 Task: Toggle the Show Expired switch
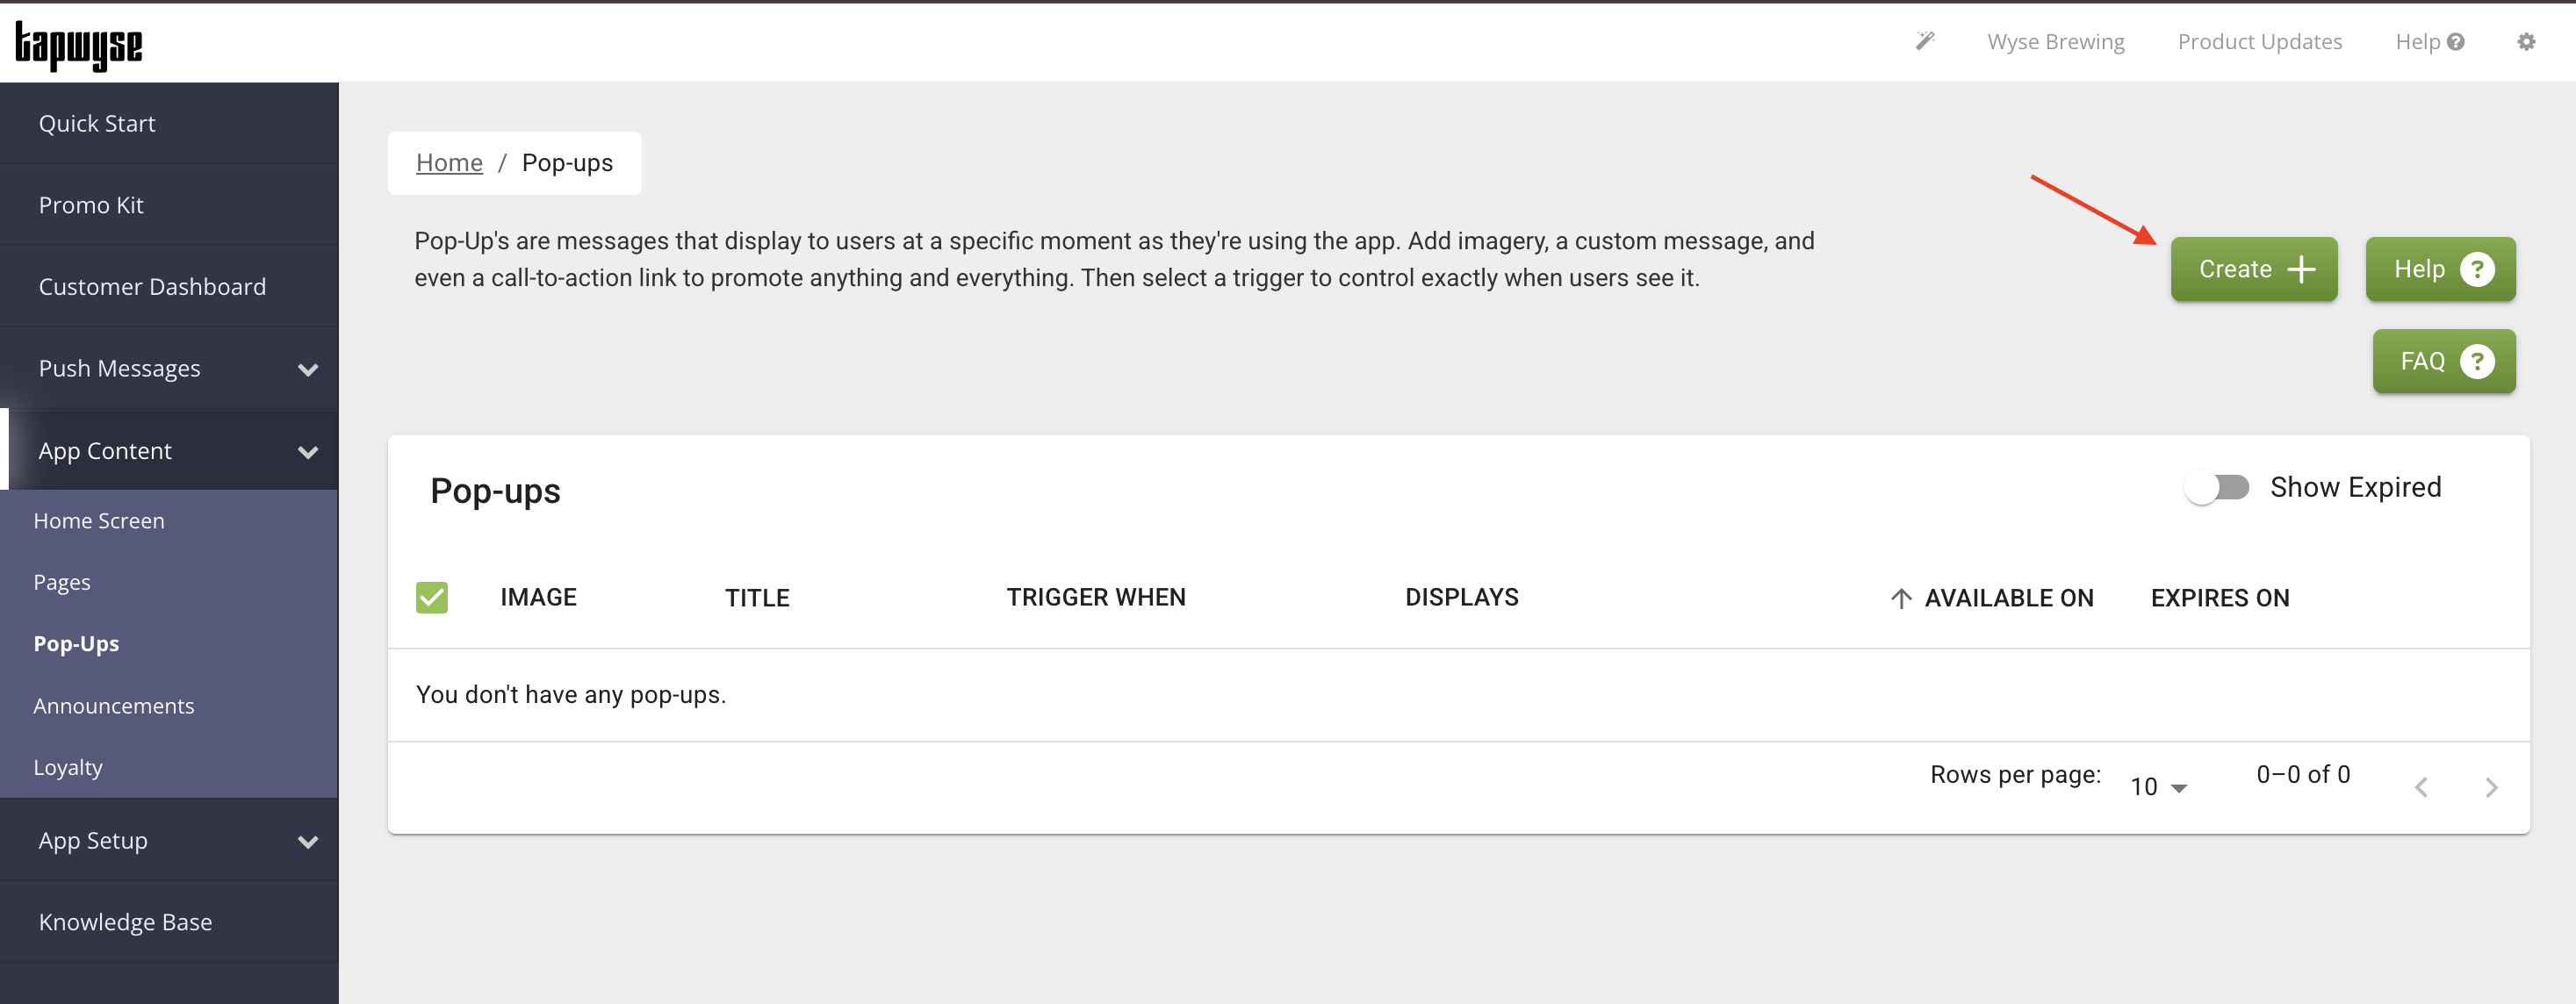(x=2216, y=487)
